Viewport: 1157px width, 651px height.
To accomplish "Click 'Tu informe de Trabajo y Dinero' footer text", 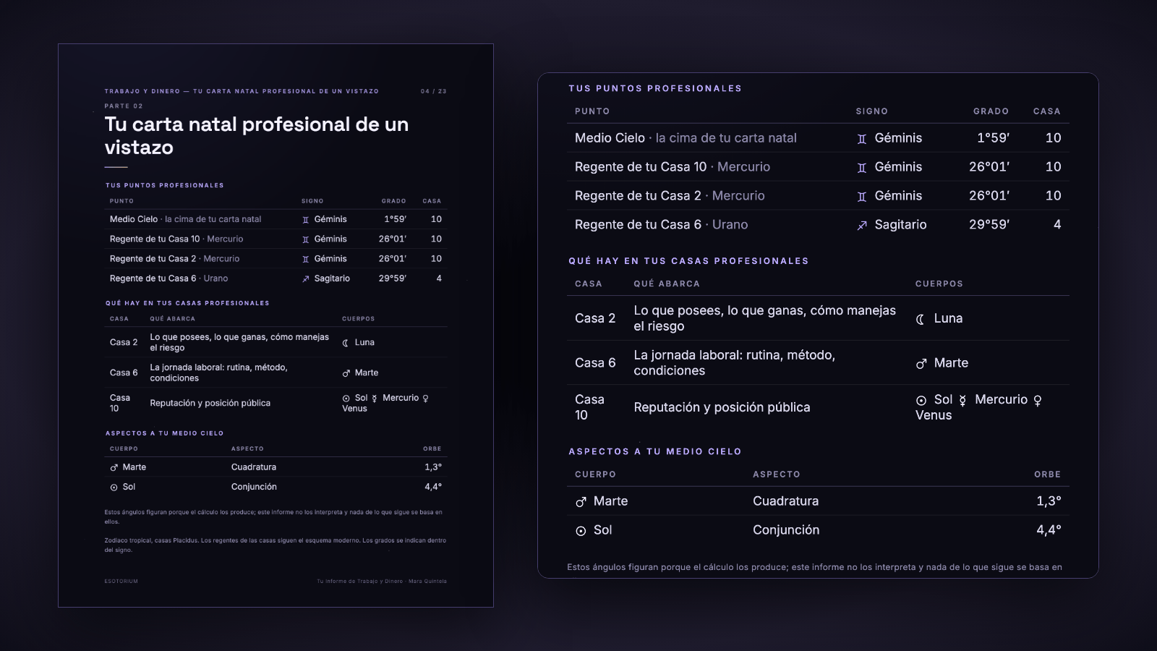I will pyautogui.click(x=359, y=581).
